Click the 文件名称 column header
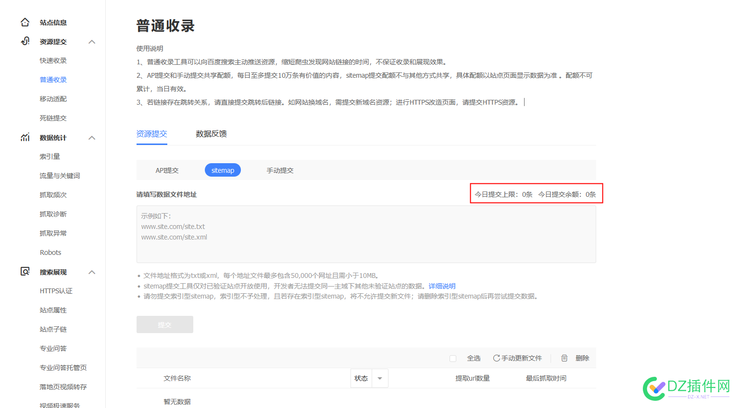The width and height of the screenshot is (739, 408). tap(177, 378)
